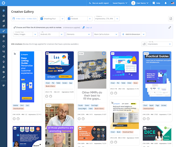Select the AI sparkle creative sidebar icon
Viewport: 176px width, 147px height.
pyautogui.click(x=3, y=31)
